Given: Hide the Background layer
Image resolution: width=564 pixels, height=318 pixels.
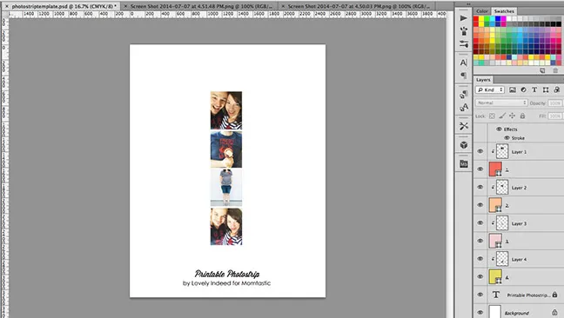Looking at the screenshot, I should pyautogui.click(x=480, y=312).
